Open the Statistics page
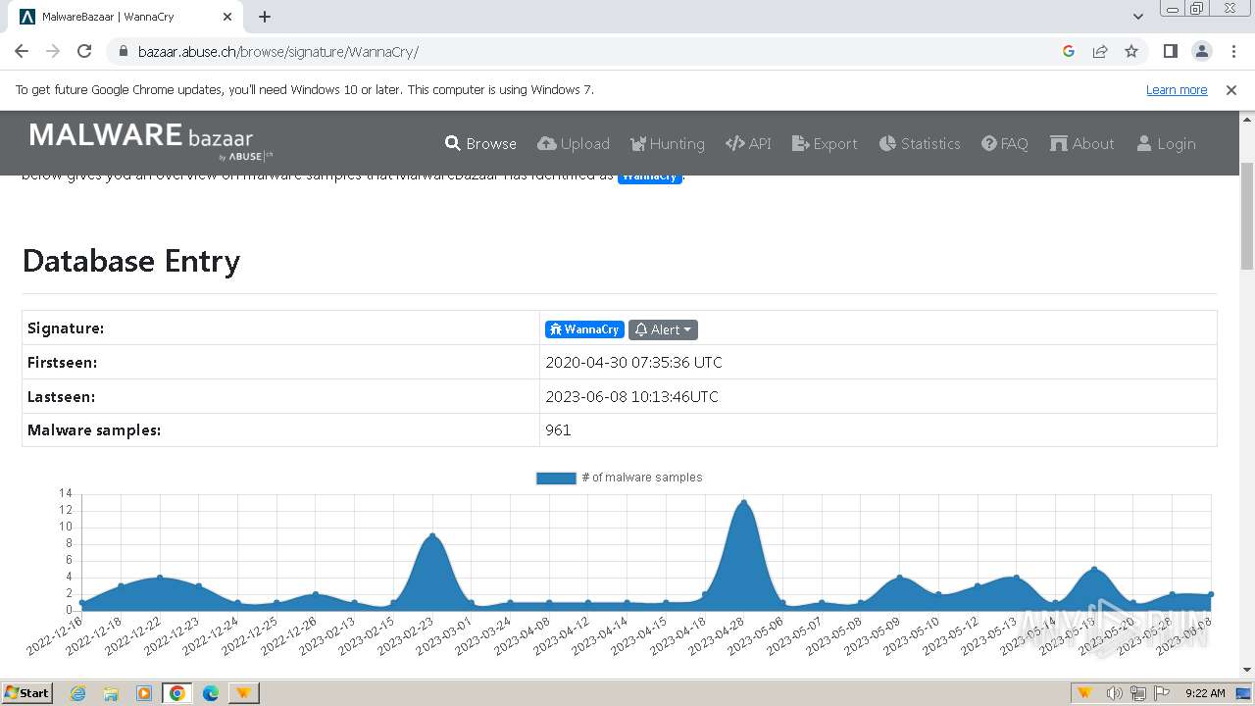This screenshot has width=1255, height=706. 920,143
